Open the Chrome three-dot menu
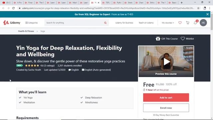 tap(210, 8)
